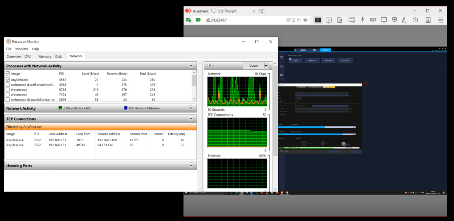The image size is (454, 221).
Task: Add address to favorites star icon
Action: (x=305, y=20)
